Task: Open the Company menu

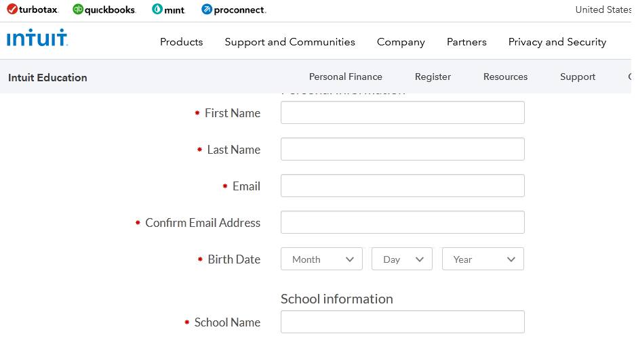Action: [x=401, y=42]
